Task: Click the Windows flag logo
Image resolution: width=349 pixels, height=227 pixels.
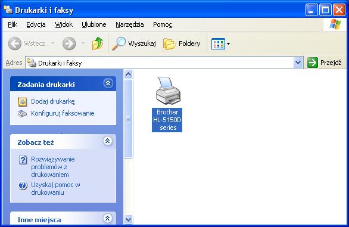Action: pos(335,24)
